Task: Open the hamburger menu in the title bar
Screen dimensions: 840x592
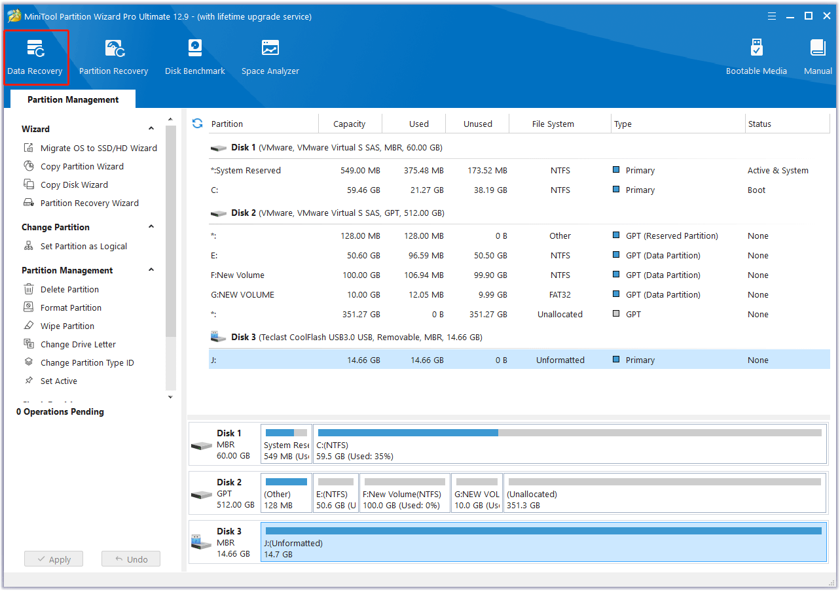Action: (771, 16)
